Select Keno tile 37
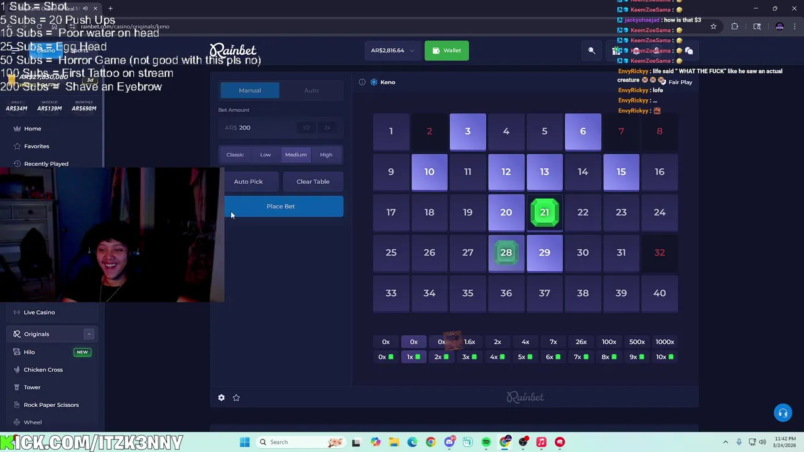 [x=545, y=293]
